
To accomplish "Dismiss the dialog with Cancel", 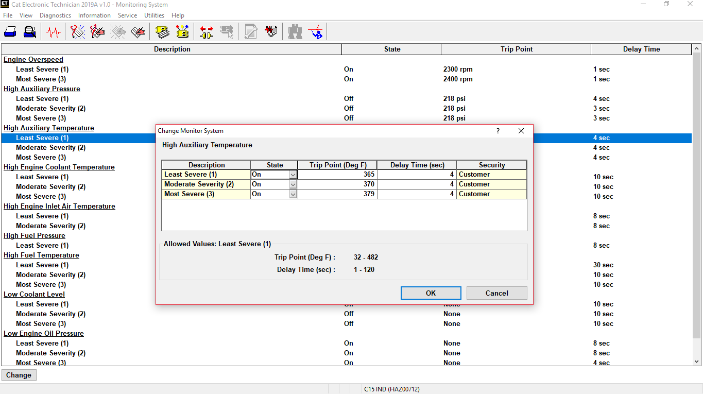I will coord(496,293).
